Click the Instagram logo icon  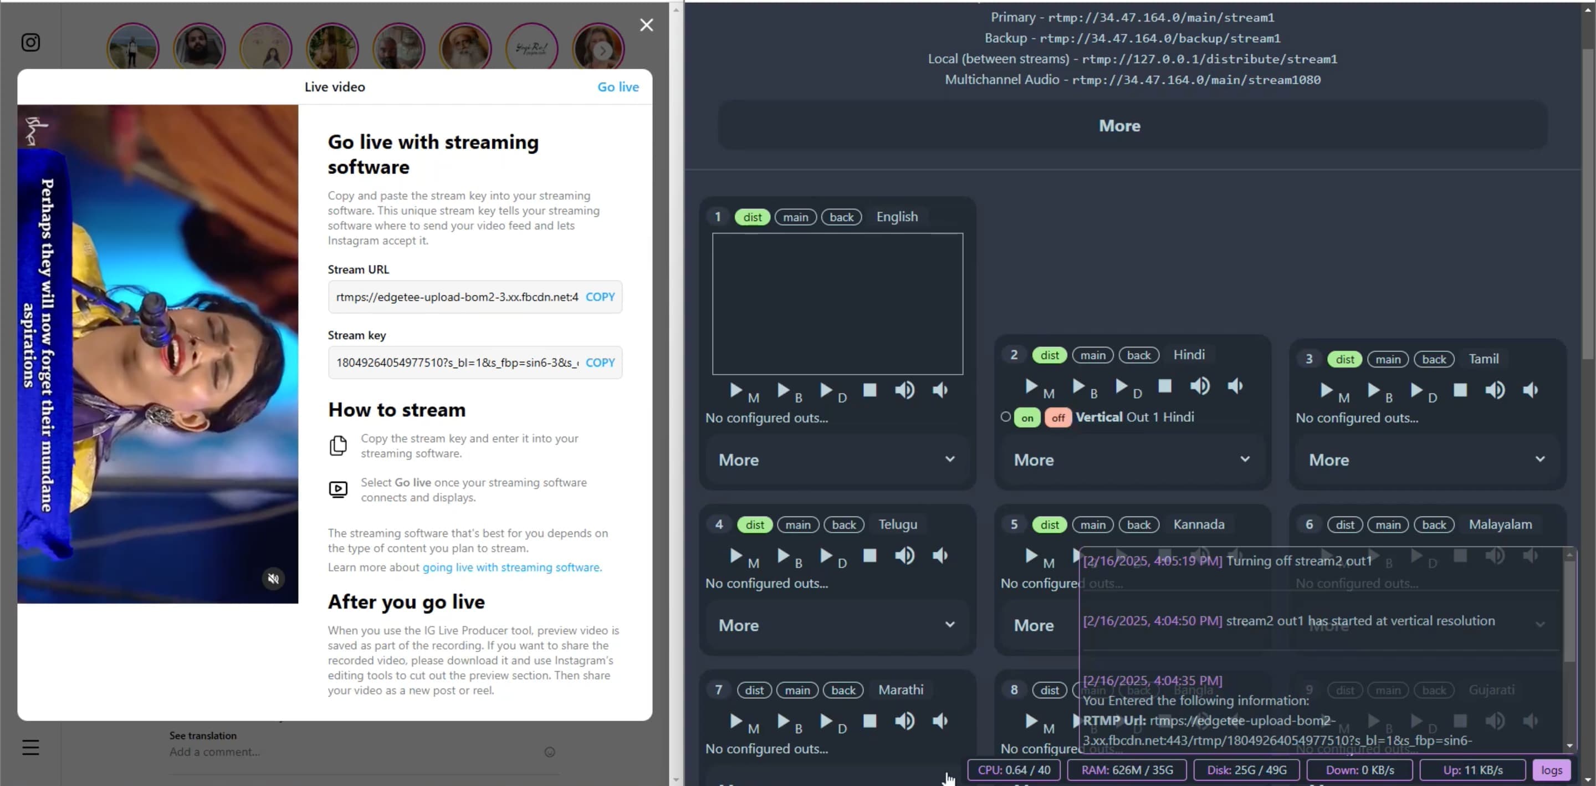[x=30, y=42]
